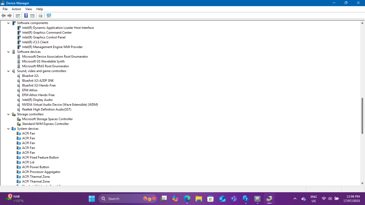
Task: Click icon beside Intel(R) iCLS Client
Action: tap(19, 42)
